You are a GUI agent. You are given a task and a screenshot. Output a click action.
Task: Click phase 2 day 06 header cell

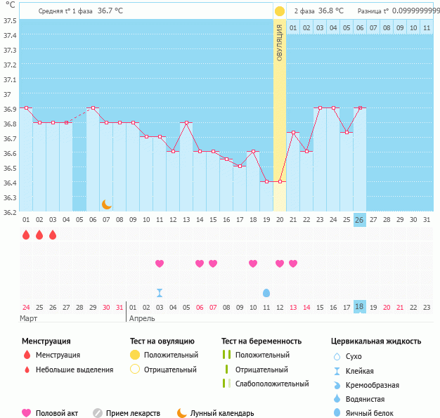(360, 27)
